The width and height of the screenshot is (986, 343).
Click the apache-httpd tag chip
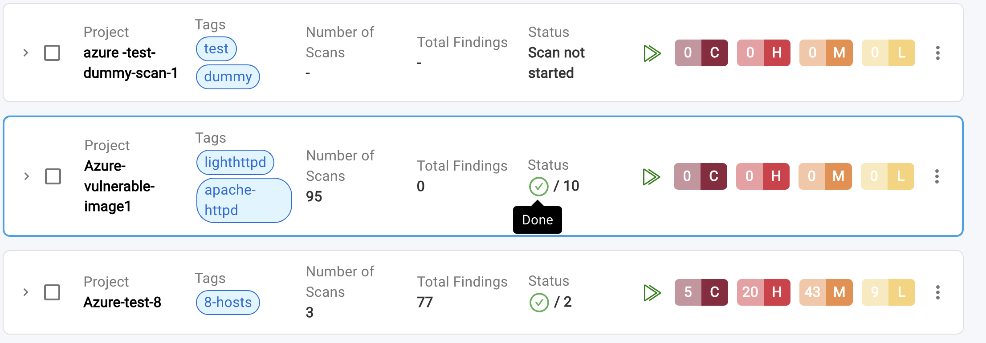coord(244,200)
